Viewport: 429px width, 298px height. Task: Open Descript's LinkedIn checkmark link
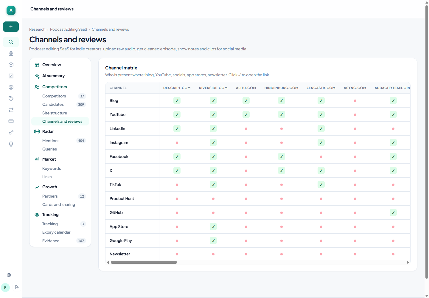(177, 128)
